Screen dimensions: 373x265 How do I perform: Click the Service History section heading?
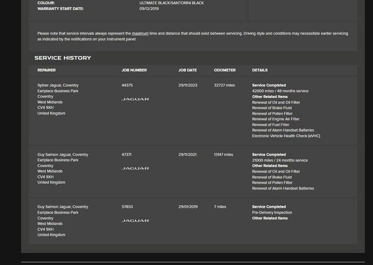pyautogui.click(x=62, y=58)
